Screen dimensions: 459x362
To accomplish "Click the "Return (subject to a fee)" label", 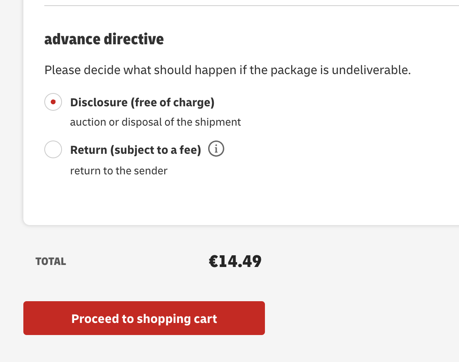I will coord(135,150).
